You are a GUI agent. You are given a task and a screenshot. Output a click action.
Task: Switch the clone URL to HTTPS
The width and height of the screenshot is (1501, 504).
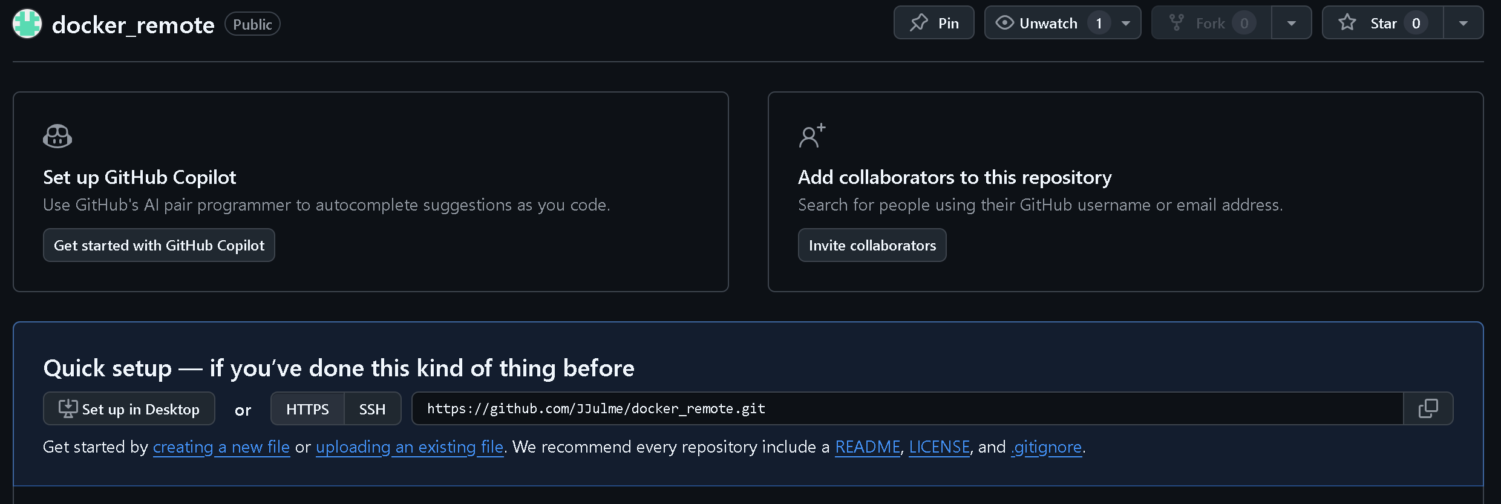point(307,408)
